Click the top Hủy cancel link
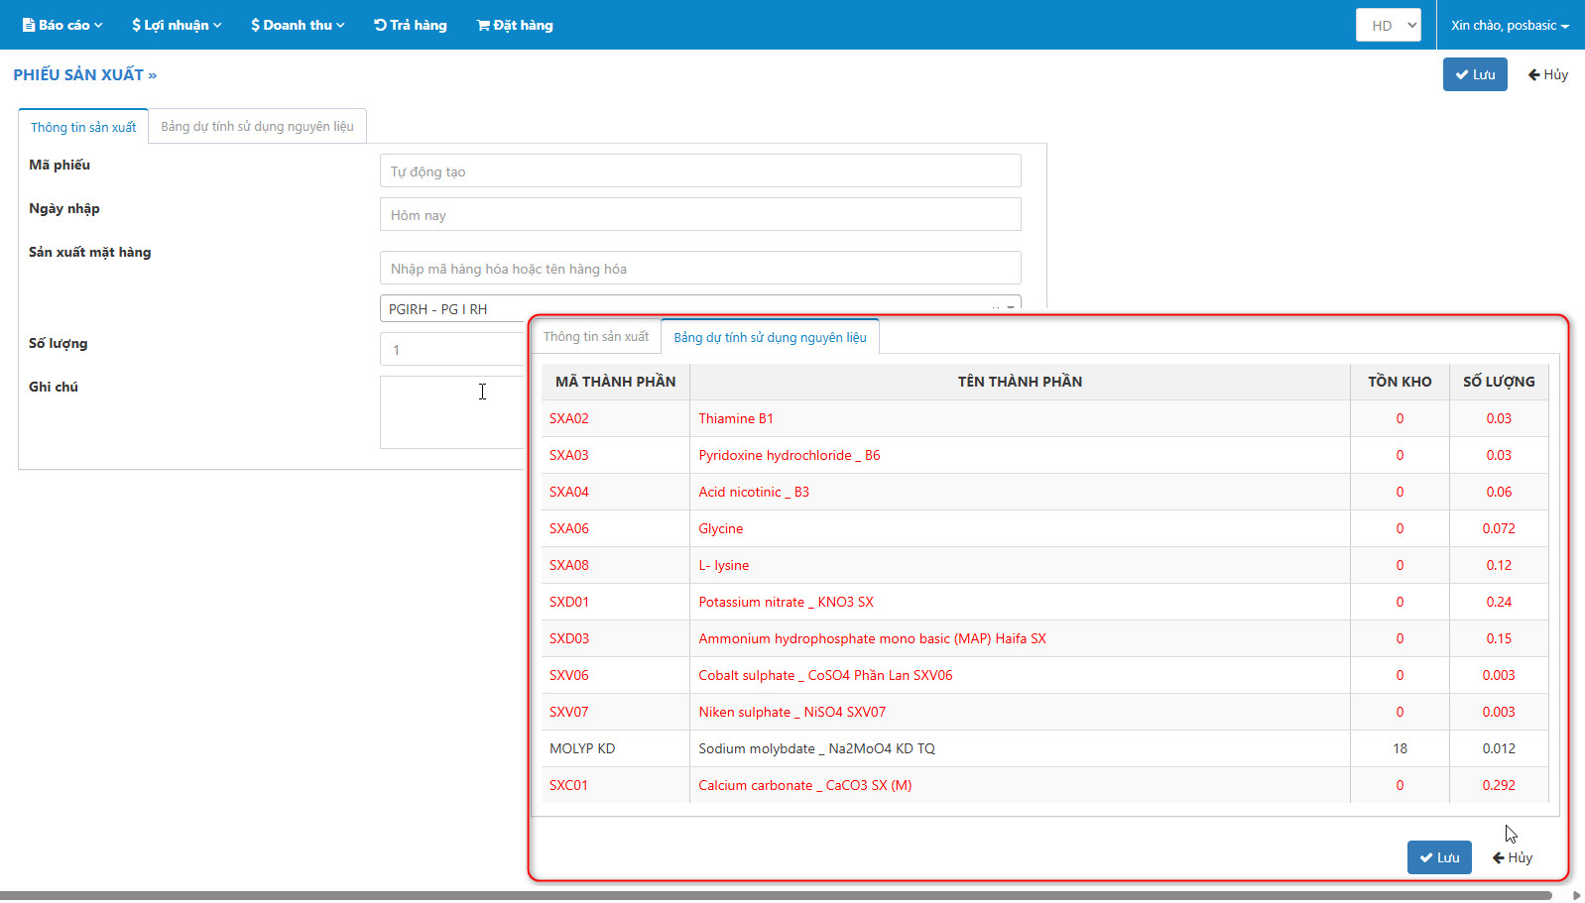Screen dimensions: 1585x903 coord(1547,74)
